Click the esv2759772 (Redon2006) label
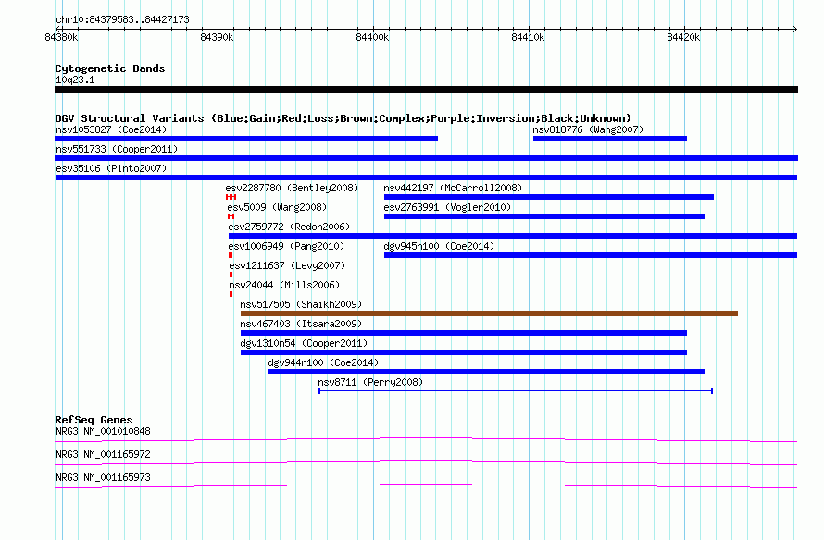This screenshot has height=540, width=824. [x=289, y=227]
